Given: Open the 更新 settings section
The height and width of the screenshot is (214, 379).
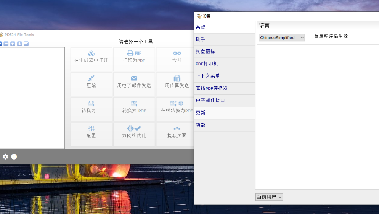Looking at the screenshot, I should [x=225, y=113].
